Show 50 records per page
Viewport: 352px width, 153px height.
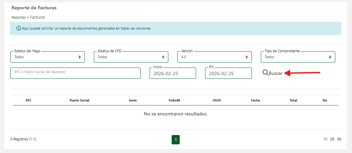[339, 139]
